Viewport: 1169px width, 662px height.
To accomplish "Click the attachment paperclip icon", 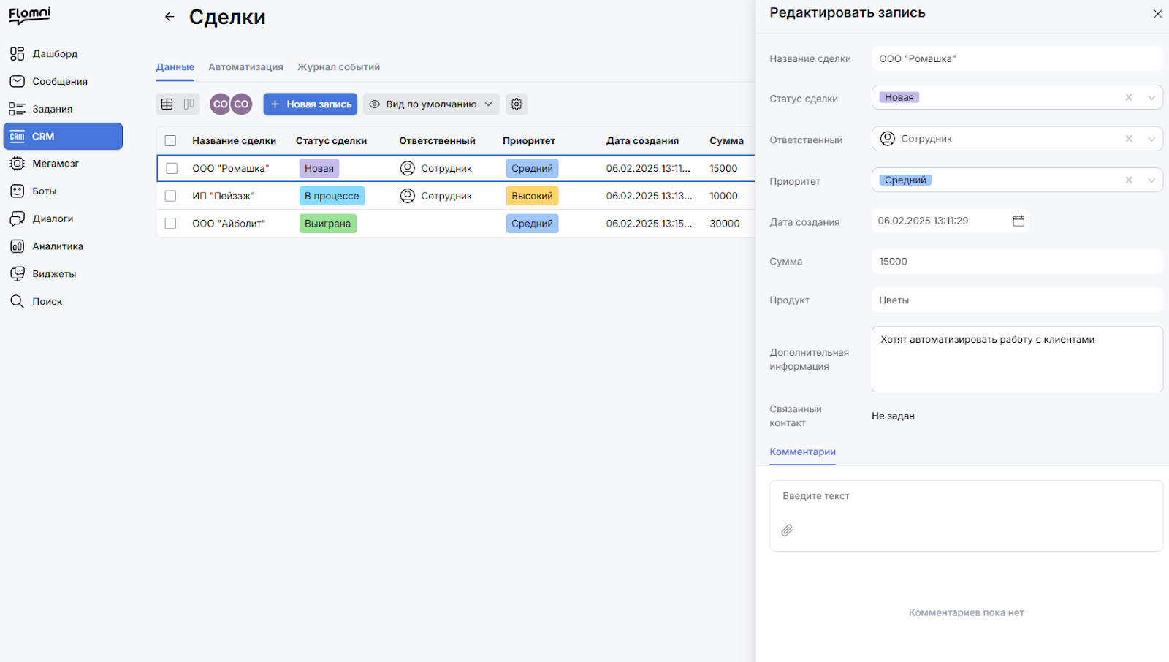I will [x=787, y=530].
